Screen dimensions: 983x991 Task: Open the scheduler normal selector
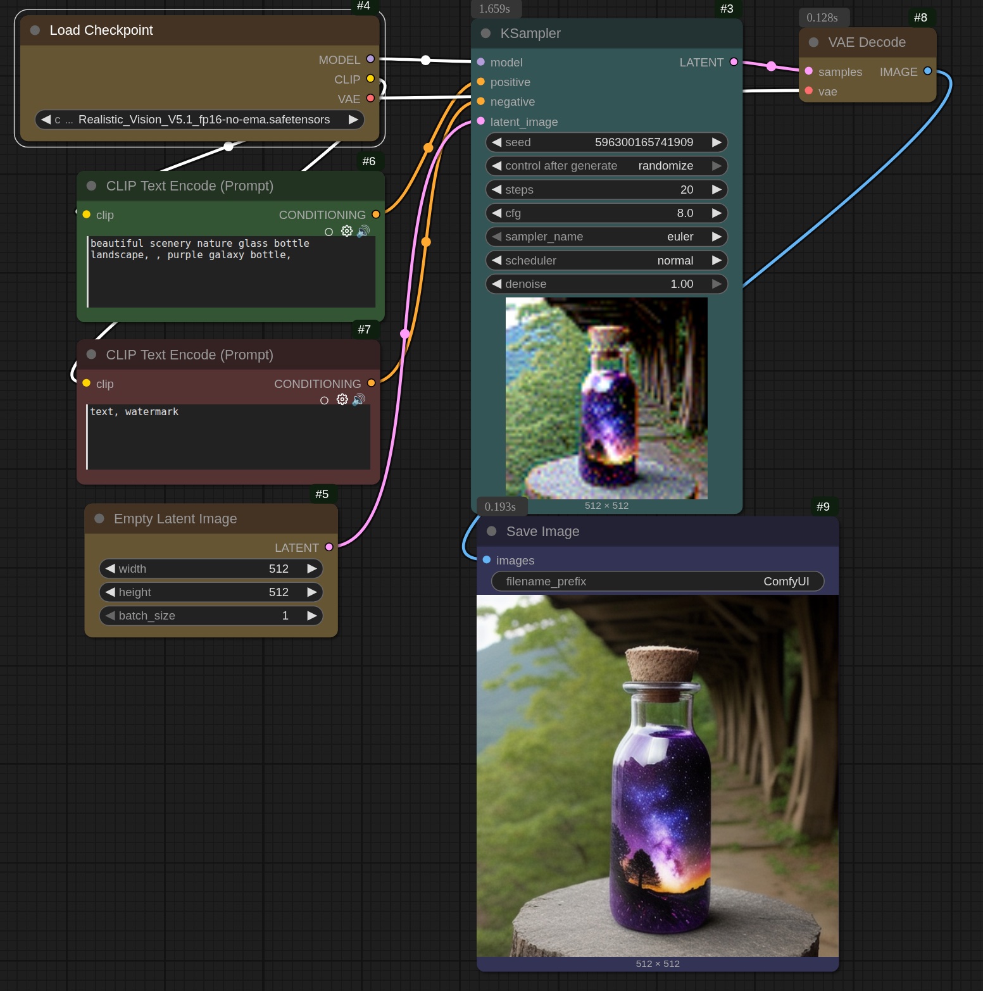606,260
